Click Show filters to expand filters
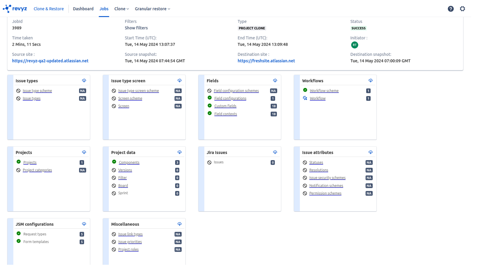 [x=136, y=28]
